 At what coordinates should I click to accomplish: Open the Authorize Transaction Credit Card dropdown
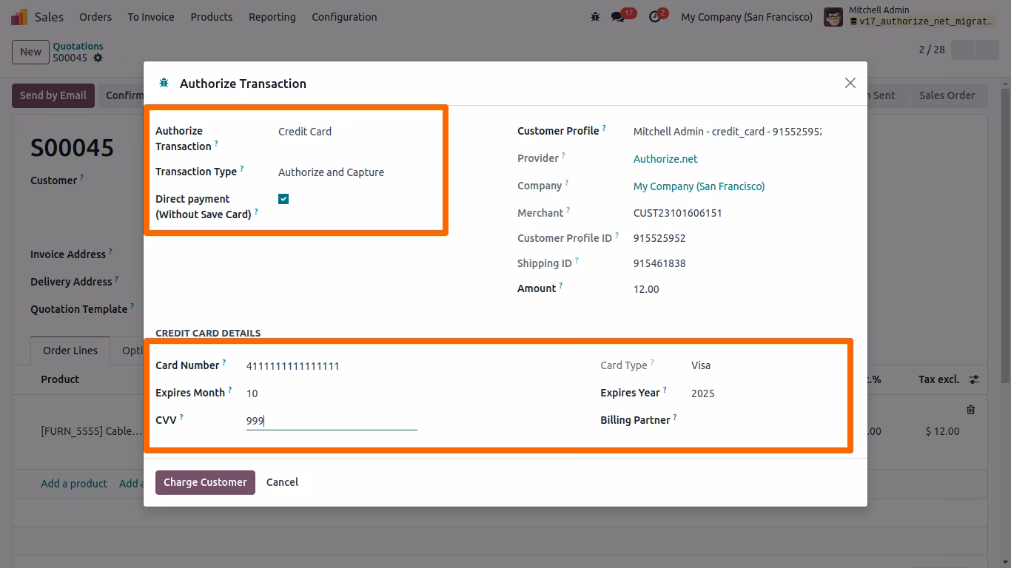[x=357, y=132]
